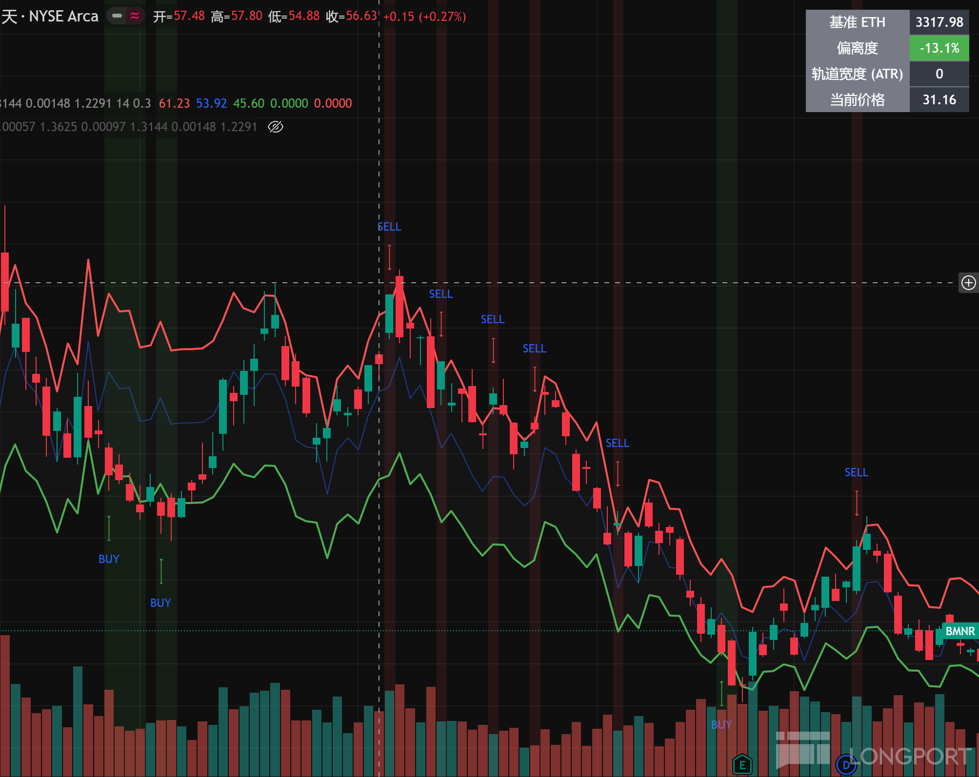
Task: Select the BMNR price label
Action: 959,631
